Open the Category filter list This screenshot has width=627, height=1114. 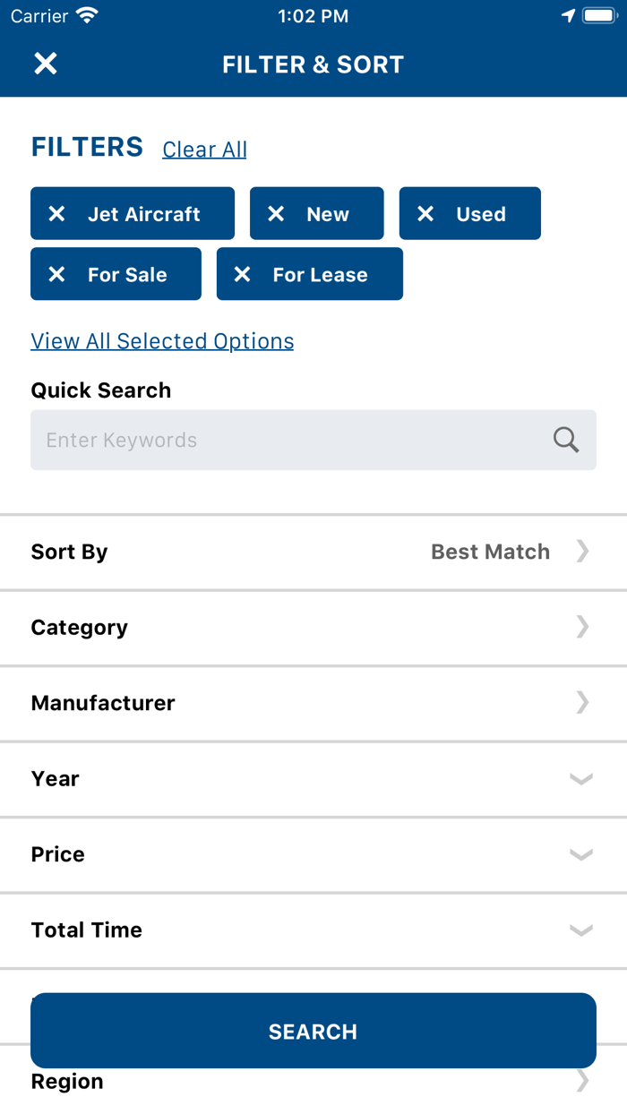click(x=313, y=627)
